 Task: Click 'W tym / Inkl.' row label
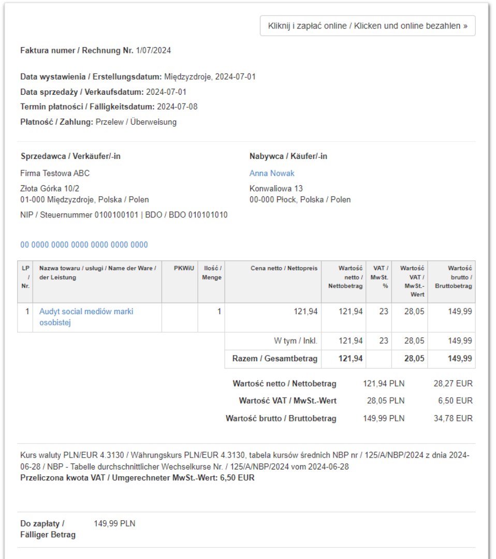click(296, 341)
